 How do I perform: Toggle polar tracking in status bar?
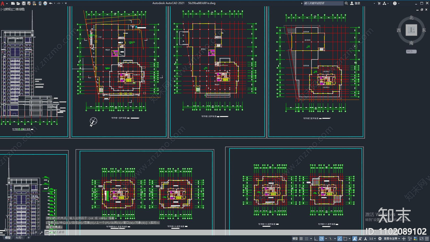(321, 239)
